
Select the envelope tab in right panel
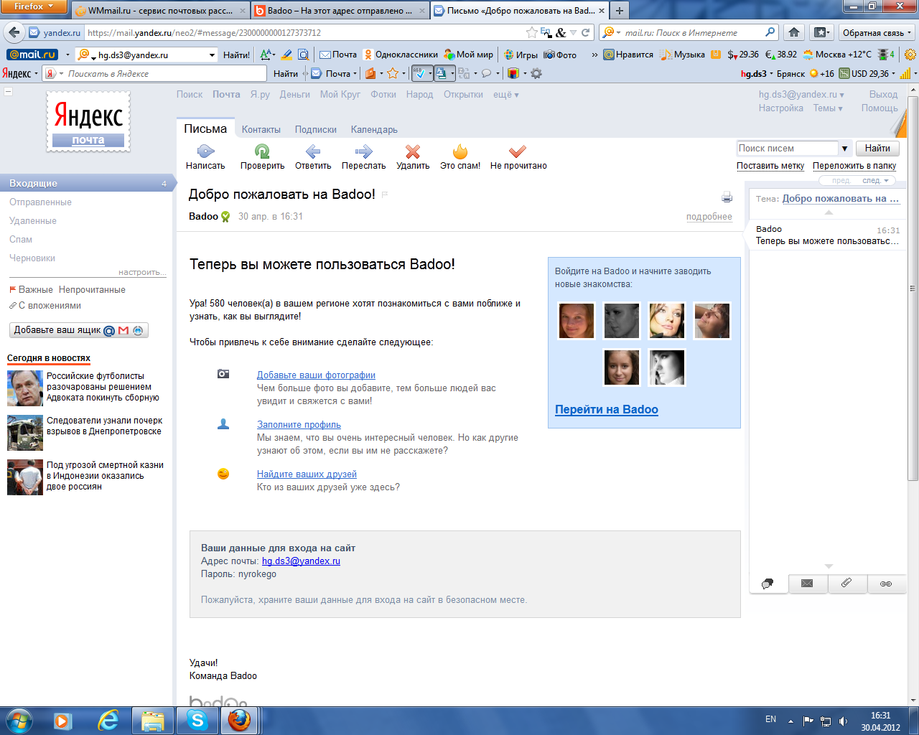pos(807,584)
